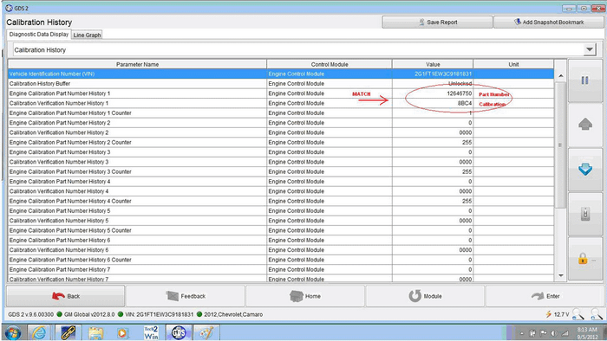
Task: Open the Calibration History dropdown arrow
Action: click(x=589, y=49)
